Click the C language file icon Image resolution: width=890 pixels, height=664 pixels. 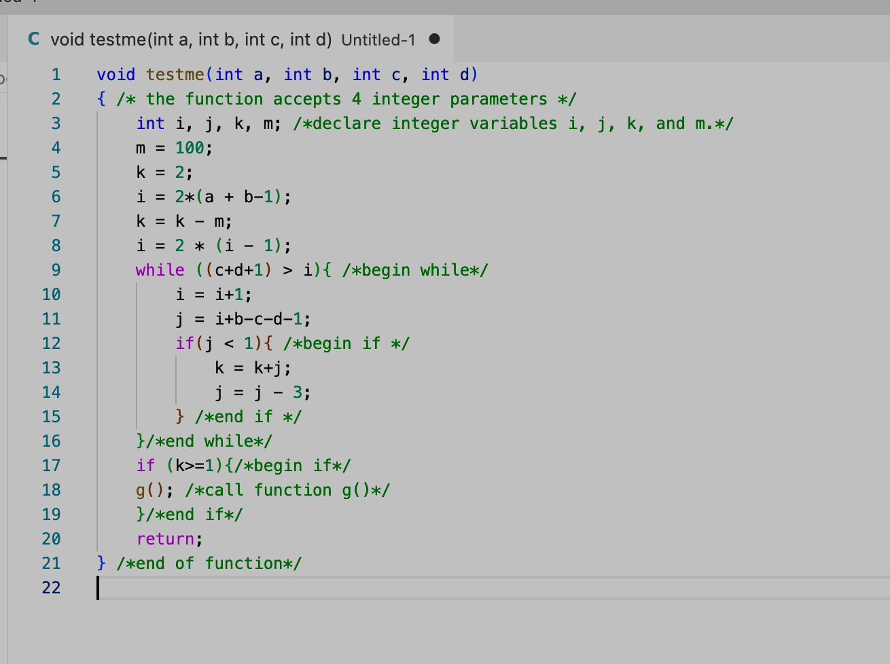(x=33, y=39)
